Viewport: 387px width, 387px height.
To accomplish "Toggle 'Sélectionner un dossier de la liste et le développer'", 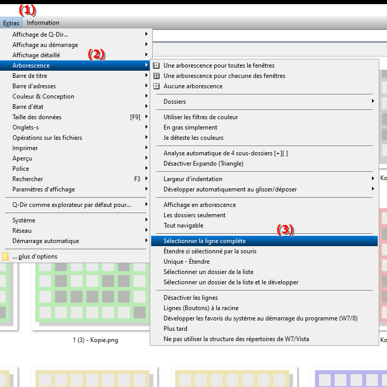I will (264, 282).
